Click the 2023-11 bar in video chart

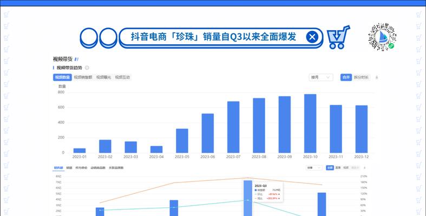[x=336, y=129]
